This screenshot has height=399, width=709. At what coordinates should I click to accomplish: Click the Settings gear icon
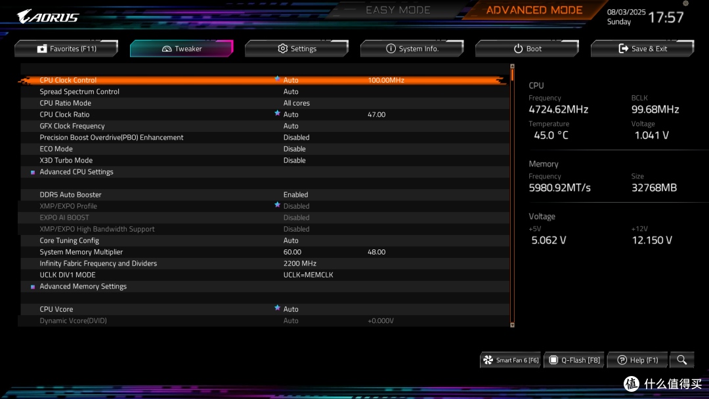[x=282, y=49]
